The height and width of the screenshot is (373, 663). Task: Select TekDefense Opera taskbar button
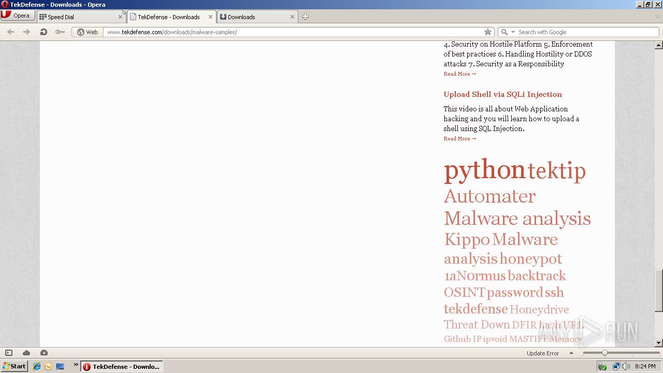coord(122,366)
